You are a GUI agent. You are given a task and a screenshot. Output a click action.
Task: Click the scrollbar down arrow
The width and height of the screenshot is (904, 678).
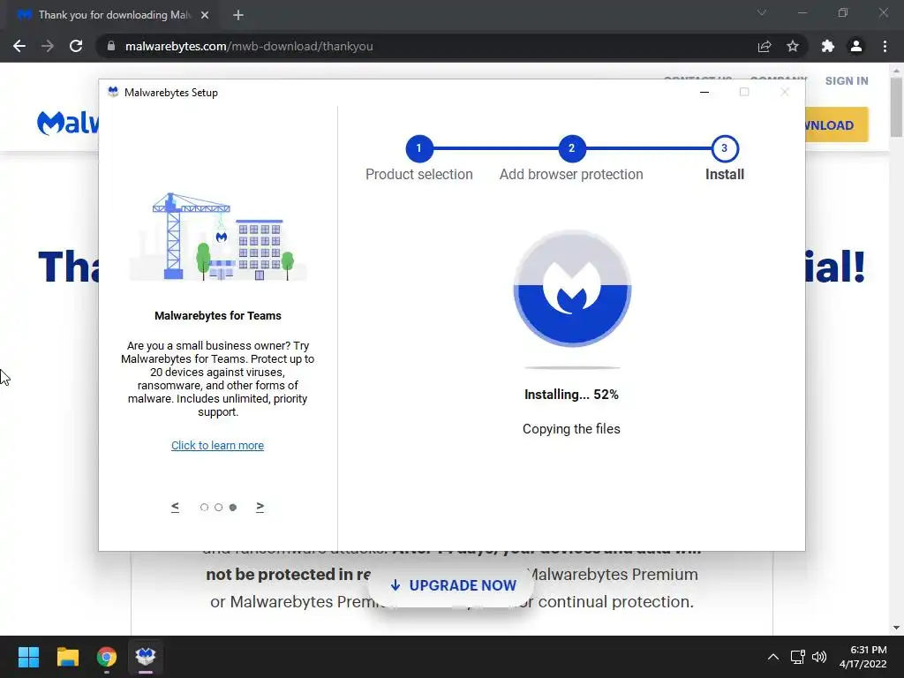(x=896, y=628)
